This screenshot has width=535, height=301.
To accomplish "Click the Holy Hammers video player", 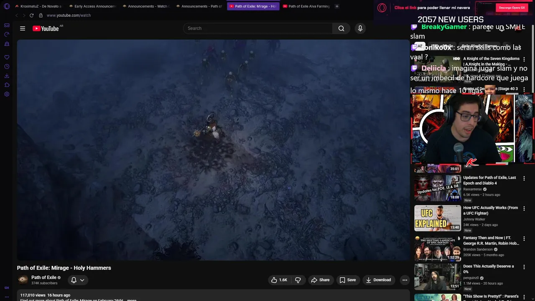I will click(213, 150).
